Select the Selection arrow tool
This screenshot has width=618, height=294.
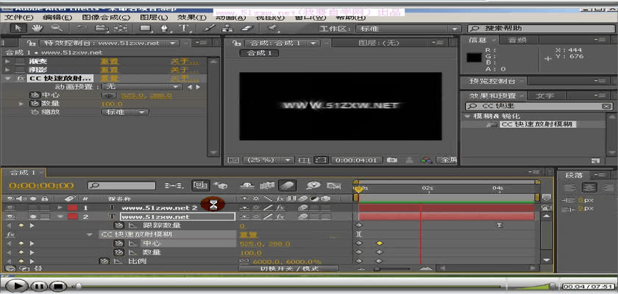tap(18, 28)
